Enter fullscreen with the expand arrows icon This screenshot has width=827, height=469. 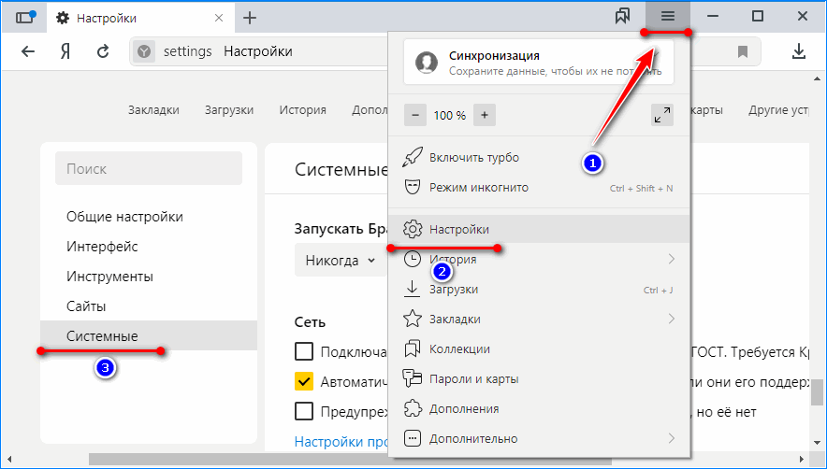662,115
